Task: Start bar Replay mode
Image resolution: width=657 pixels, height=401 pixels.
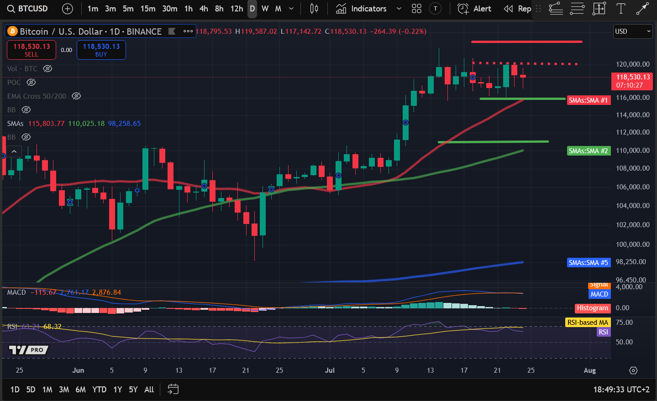Action: (518, 9)
